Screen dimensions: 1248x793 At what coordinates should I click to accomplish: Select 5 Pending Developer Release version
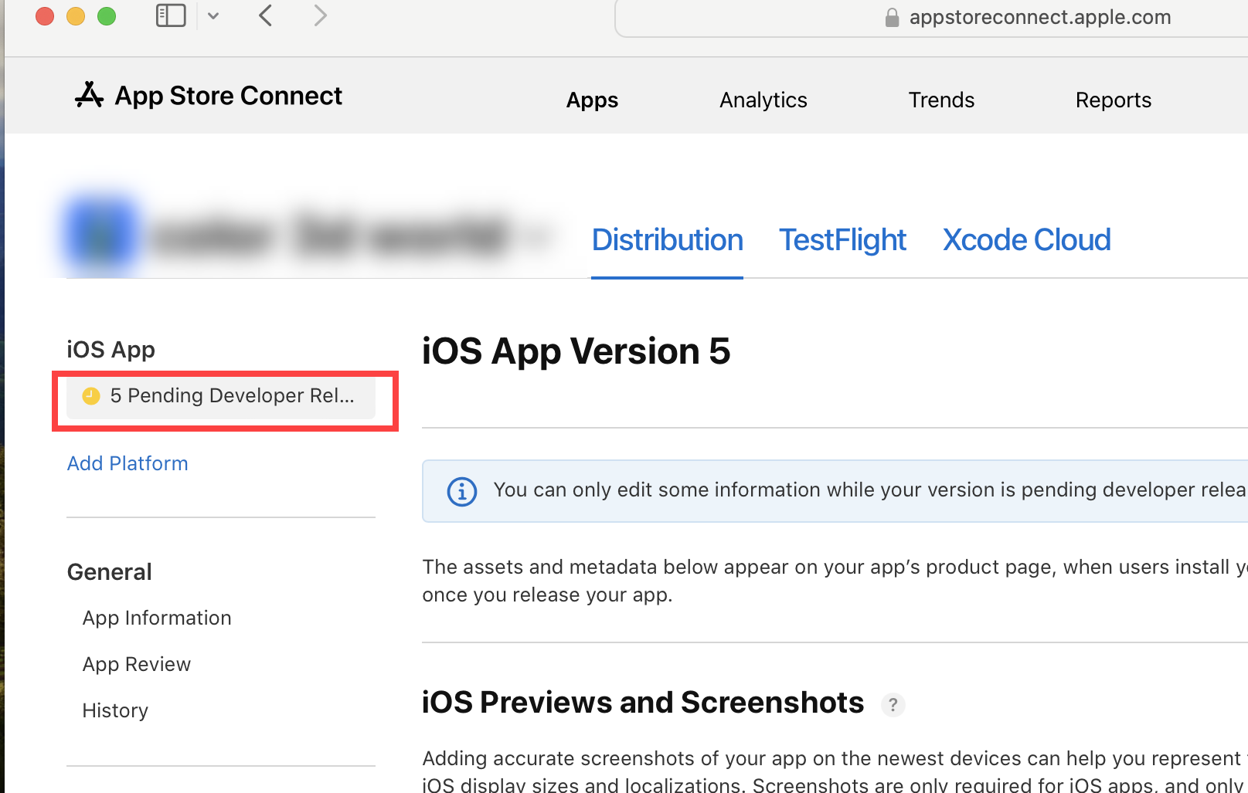coord(221,396)
